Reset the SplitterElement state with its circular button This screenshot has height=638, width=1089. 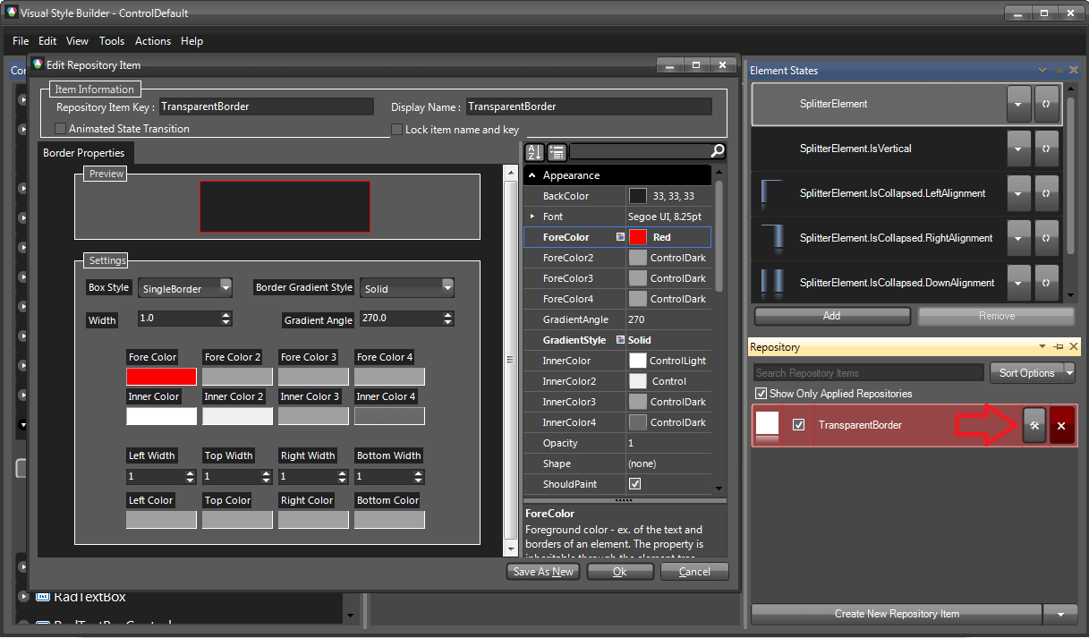pyautogui.click(x=1045, y=104)
